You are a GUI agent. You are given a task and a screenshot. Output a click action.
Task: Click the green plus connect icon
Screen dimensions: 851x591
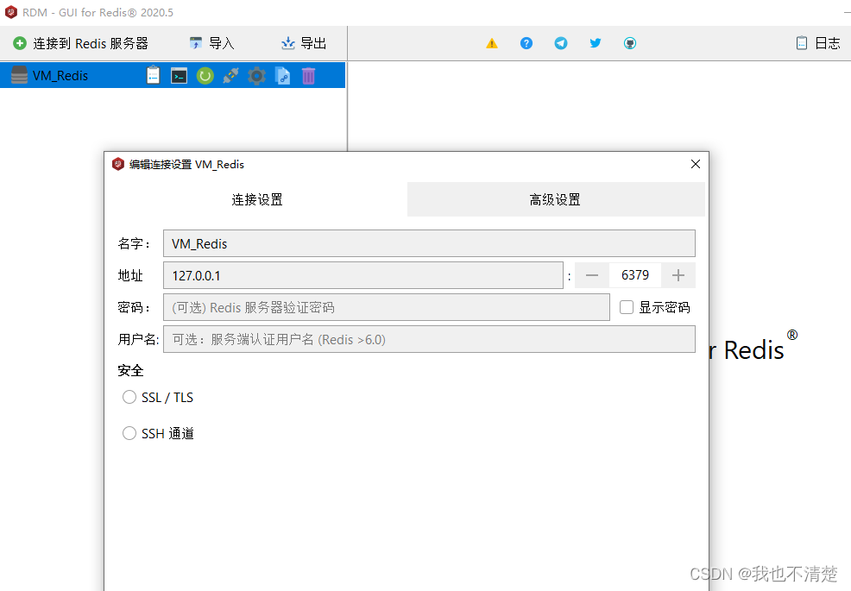pos(20,43)
